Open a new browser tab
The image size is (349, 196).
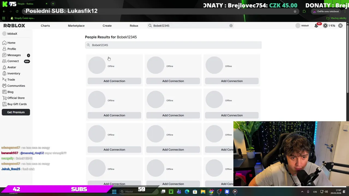click(53, 4)
